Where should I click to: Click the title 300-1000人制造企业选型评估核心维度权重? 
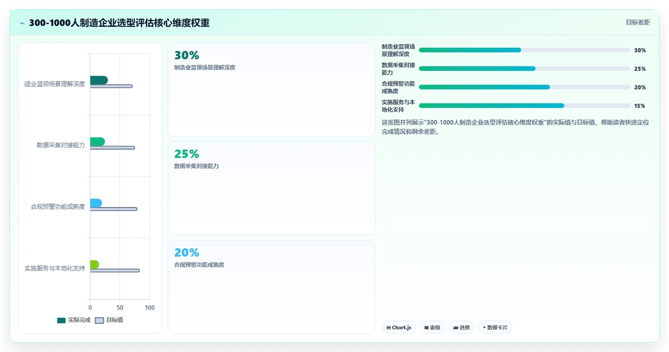pyautogui.click(x=119, y=23)
